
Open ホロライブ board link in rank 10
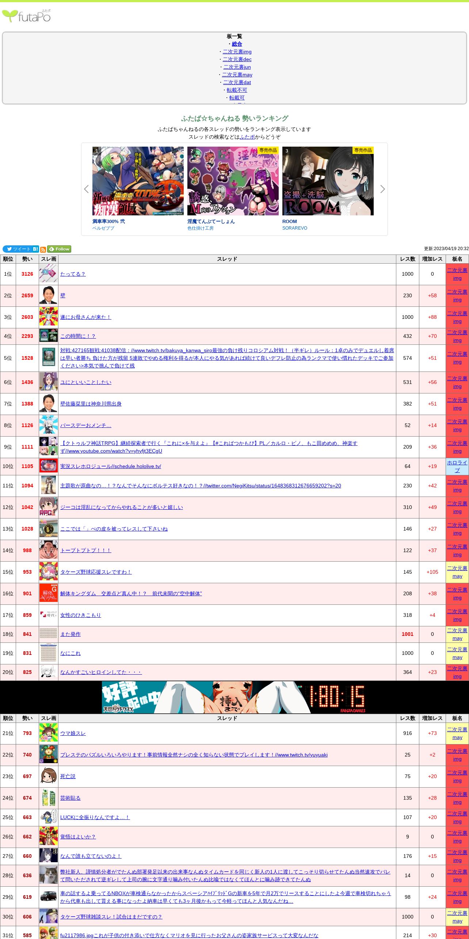457,466
